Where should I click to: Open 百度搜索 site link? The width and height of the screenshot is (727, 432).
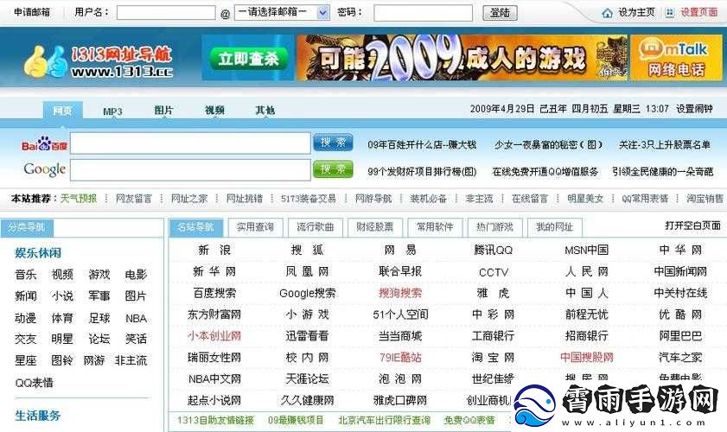pos(214,294)
